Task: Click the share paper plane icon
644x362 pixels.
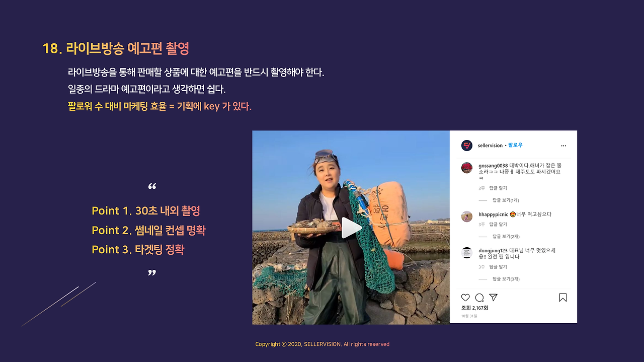Action: [493, 298]
